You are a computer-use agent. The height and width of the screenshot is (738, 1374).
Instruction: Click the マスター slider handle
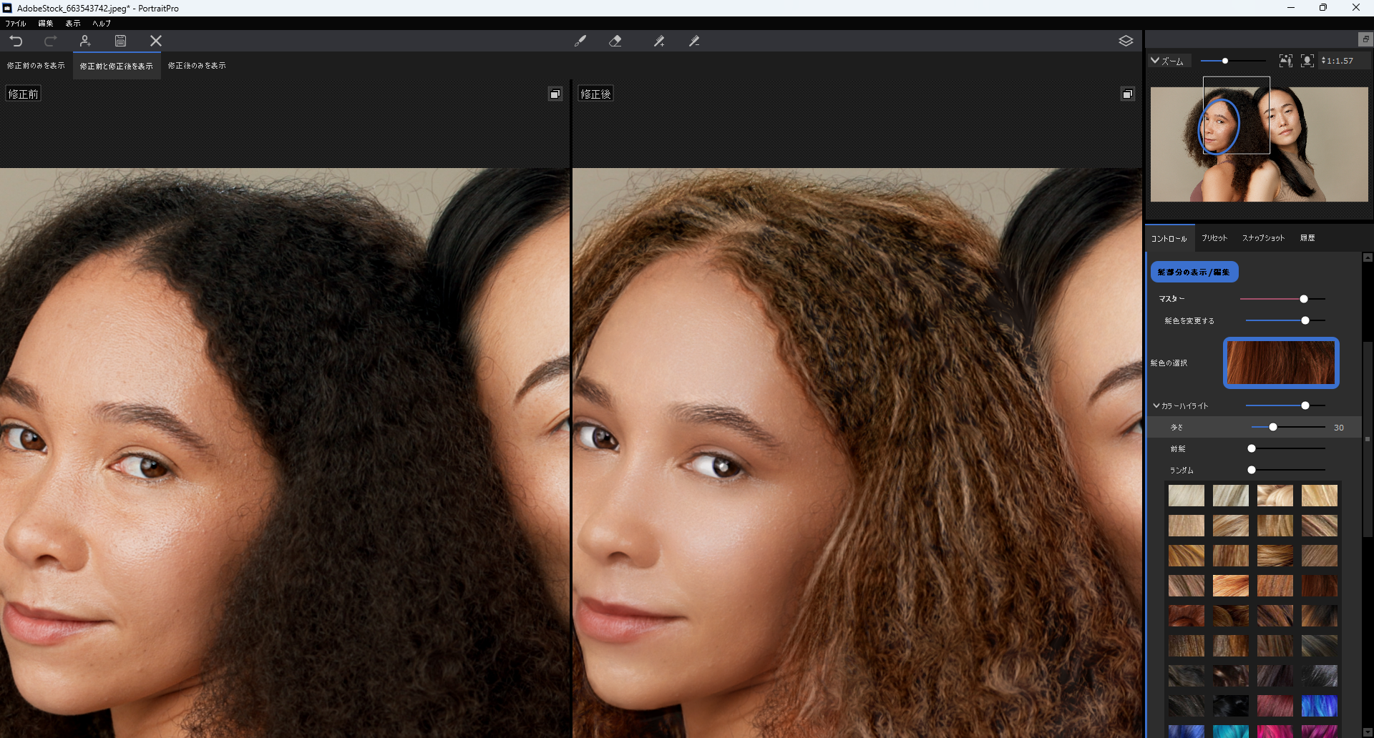[x=1304, y=299]
